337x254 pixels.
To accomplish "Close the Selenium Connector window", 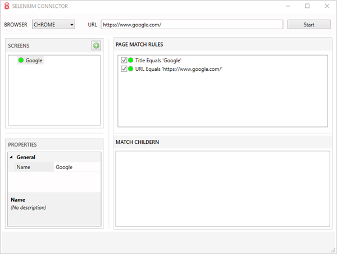I will coord(327,6).
